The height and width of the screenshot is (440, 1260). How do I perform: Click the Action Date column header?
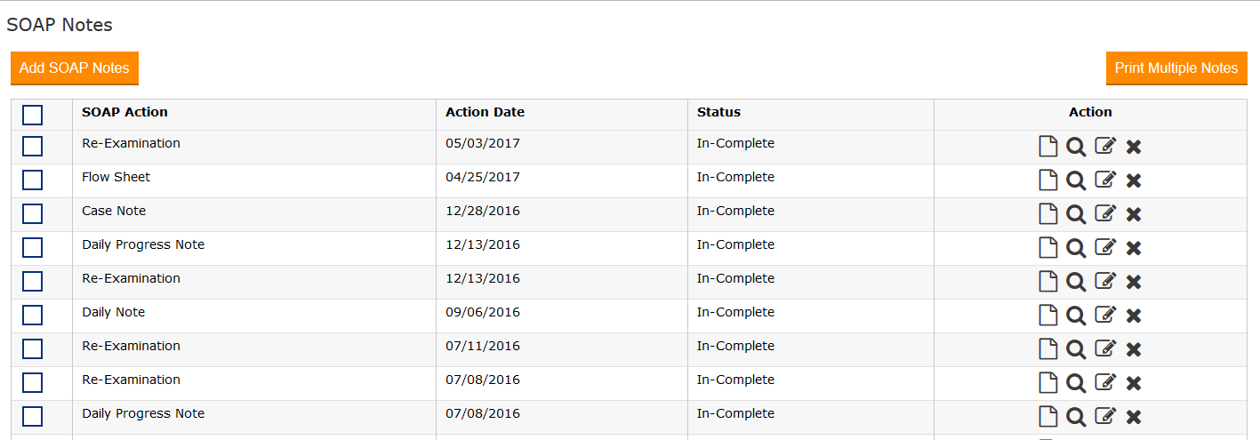click(x=485, y=112)
